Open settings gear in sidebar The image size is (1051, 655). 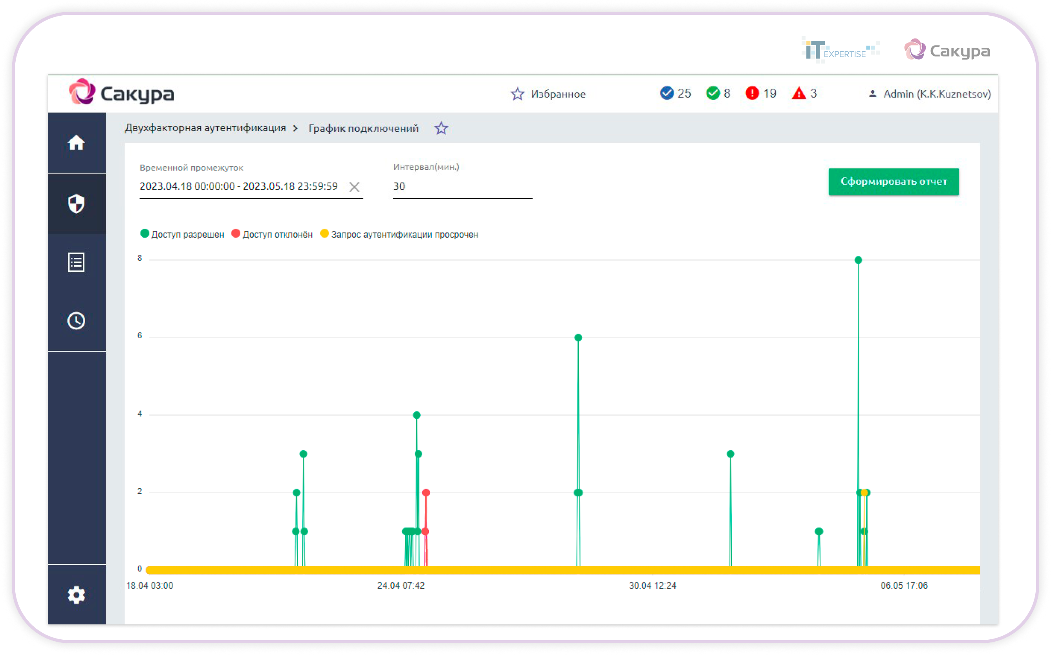pyautogui.click(x=76, y=595)
